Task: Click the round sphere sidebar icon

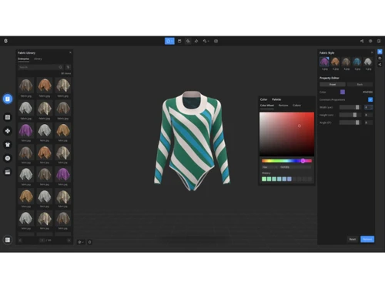Action: [8, 158]
